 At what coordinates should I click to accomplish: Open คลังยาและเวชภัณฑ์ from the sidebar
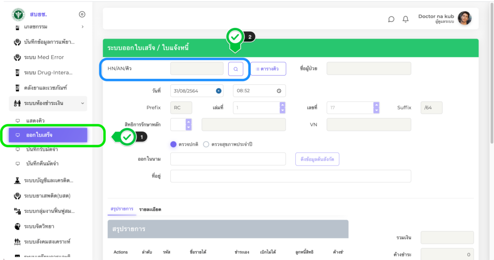tap(45, 88)
